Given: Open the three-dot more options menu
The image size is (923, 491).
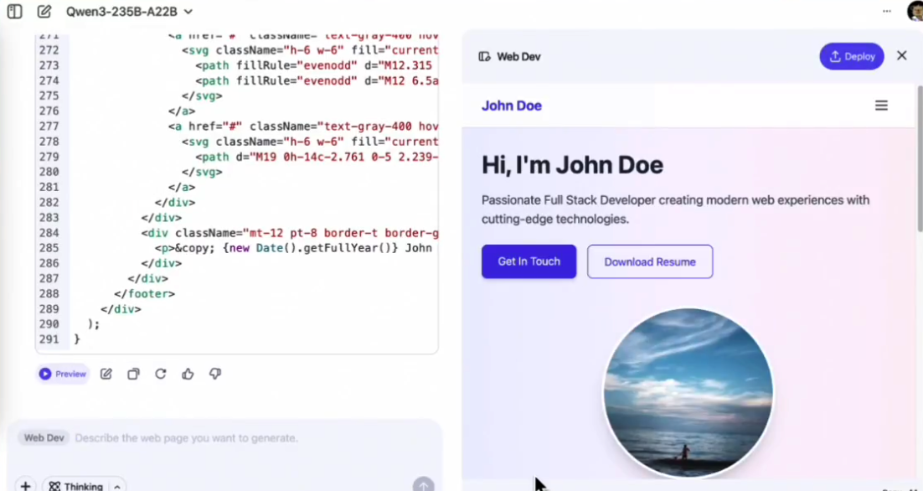Looking at the screenshot, I should click(x=887, y=11).
